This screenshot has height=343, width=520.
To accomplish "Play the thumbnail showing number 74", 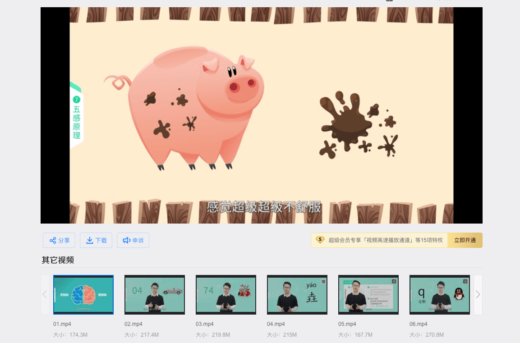I will (x=226, y=294).
